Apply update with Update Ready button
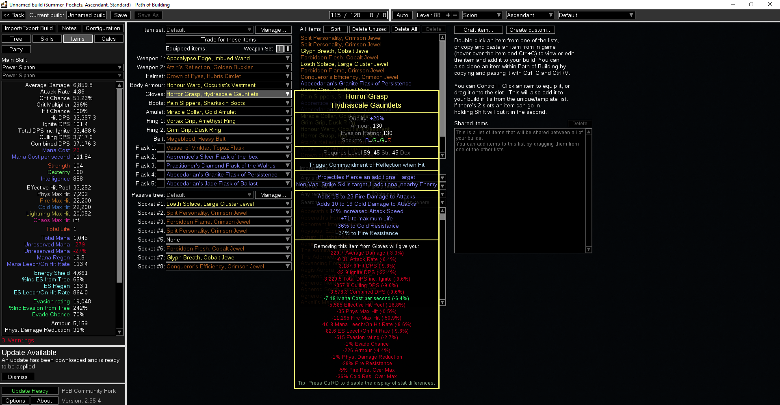 (x=30, y=391)
